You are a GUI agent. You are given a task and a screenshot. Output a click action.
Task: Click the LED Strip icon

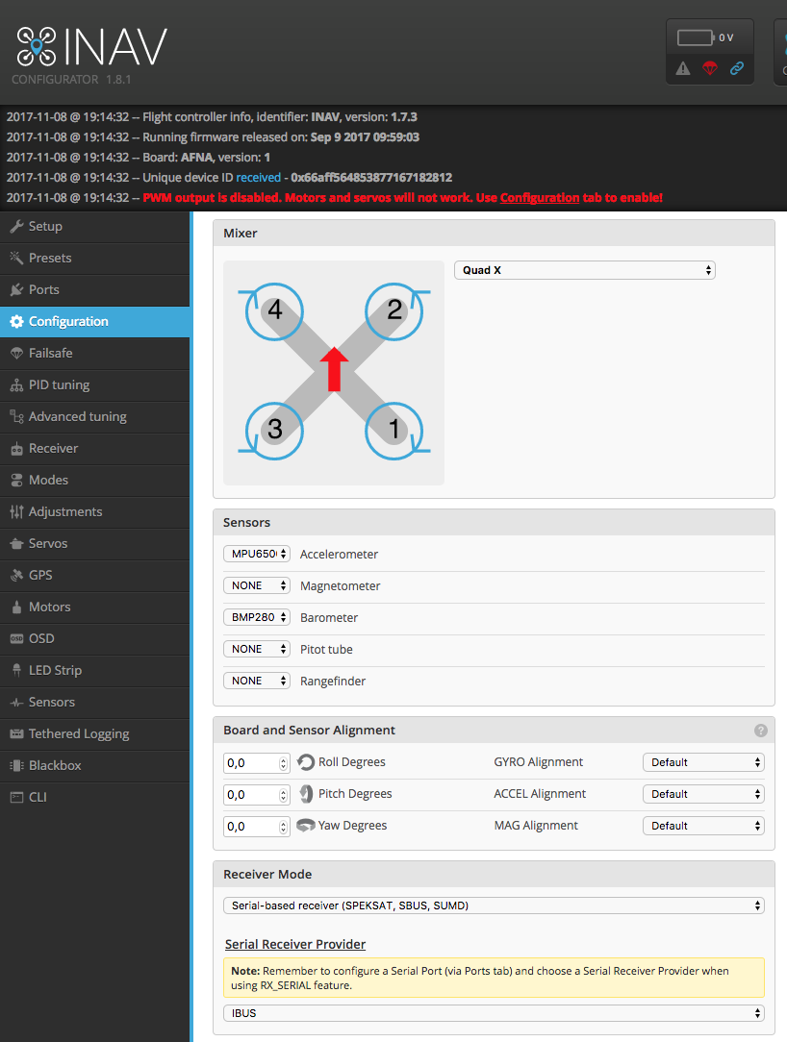point(16,671)
